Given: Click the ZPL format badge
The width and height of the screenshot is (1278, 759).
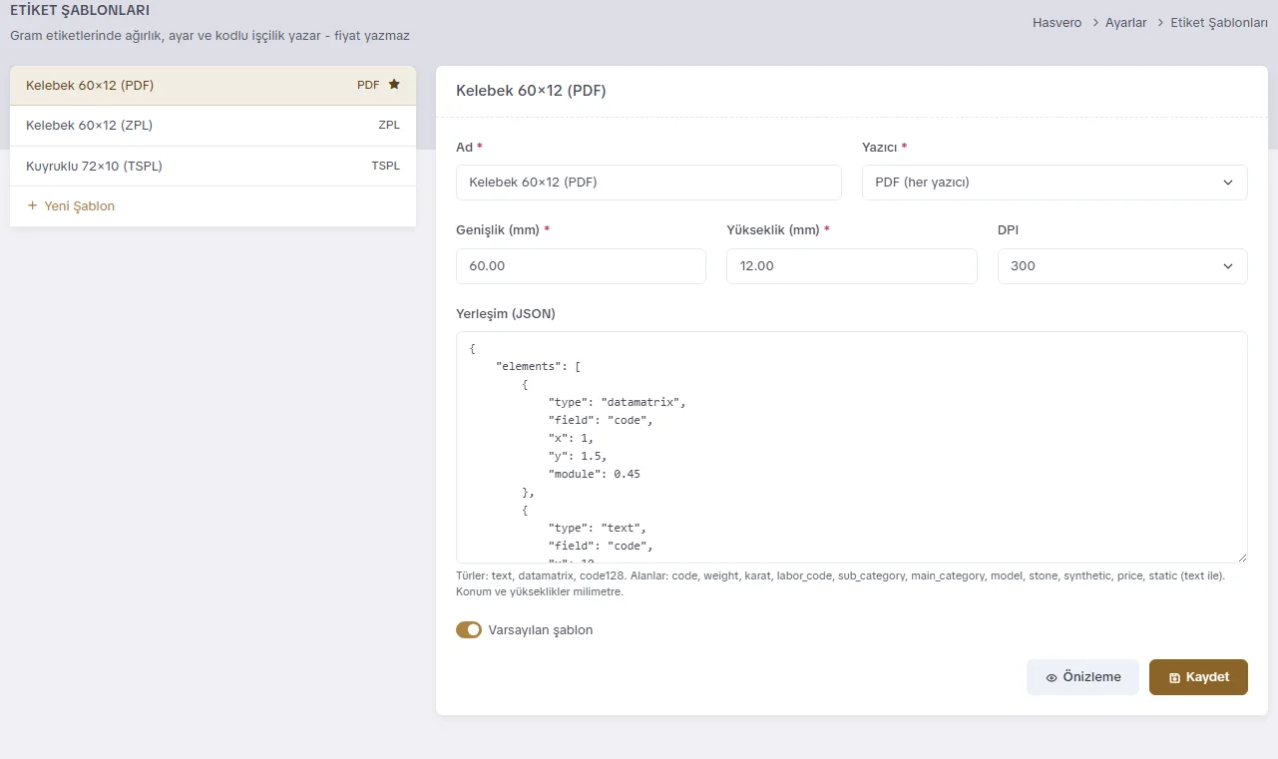Looking at the screenshot, I should 389,126.
